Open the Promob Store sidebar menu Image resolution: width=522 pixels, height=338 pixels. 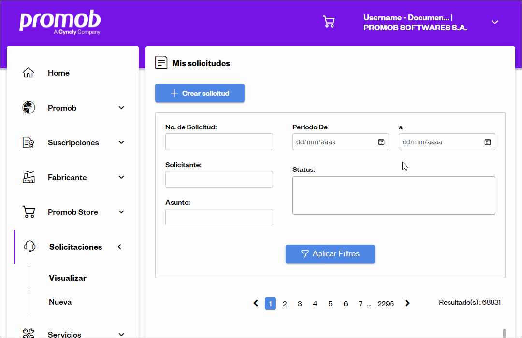click(73, 212)
